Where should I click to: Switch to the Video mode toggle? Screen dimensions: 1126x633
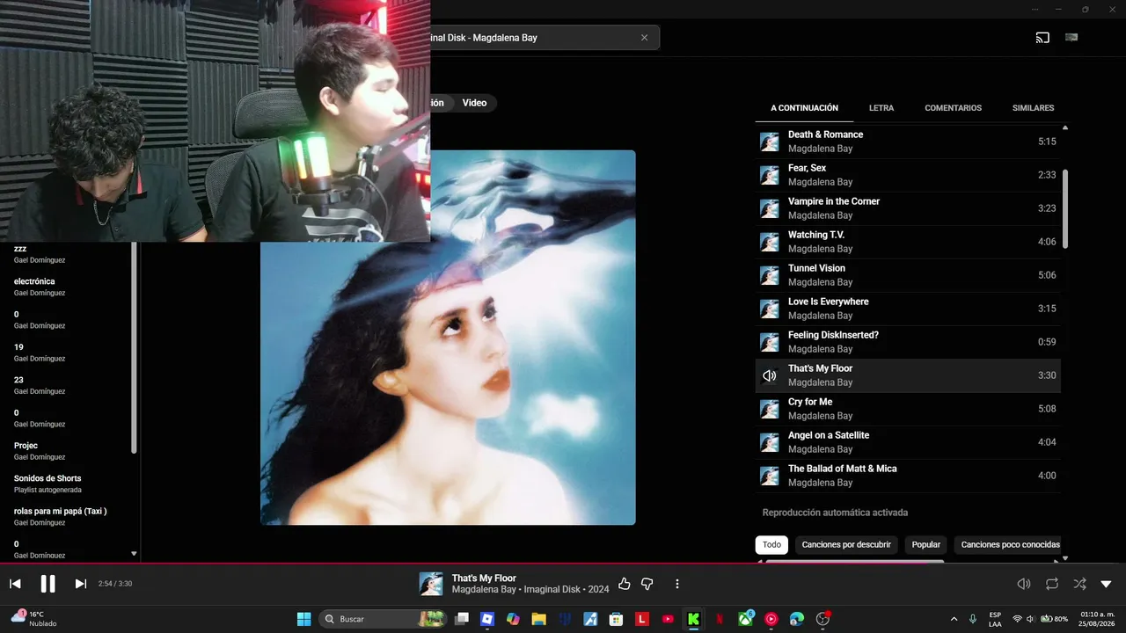click(x=474, y=103)
